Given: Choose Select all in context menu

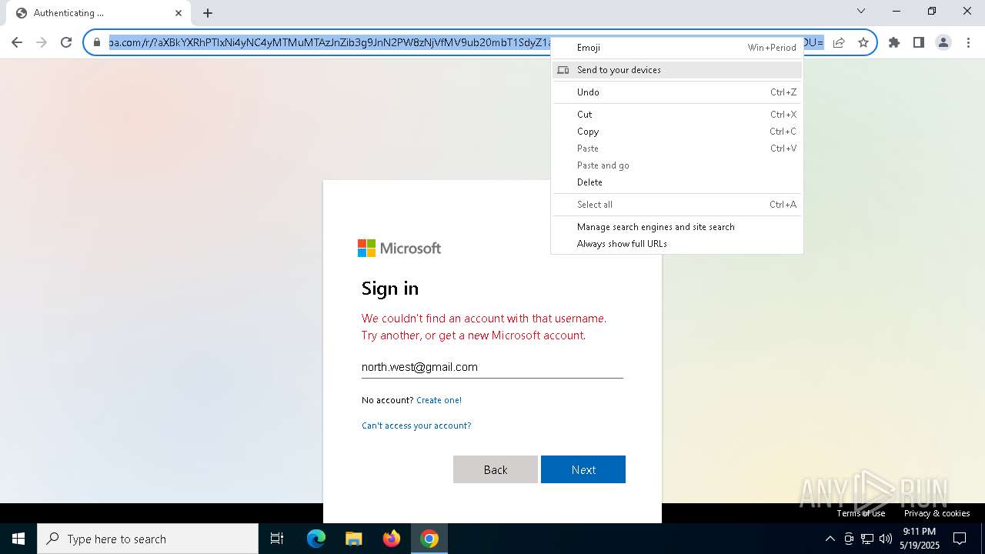Looking at the screenshot, I should (x=677, y=205).
